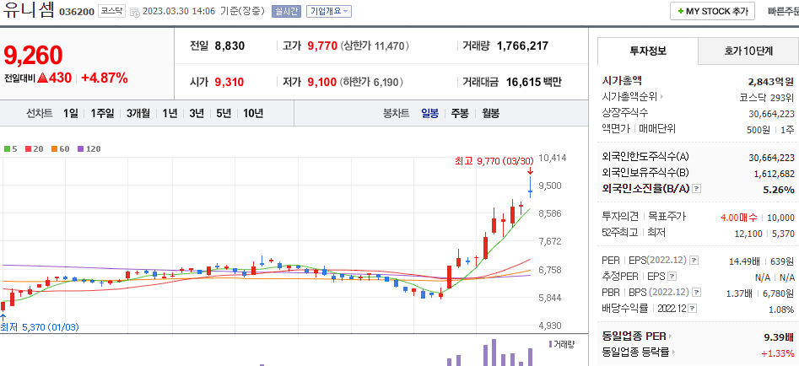Select the 월봉 candlestick chart
The height and width of the screenshot is (366, 799).
coord(490,114)
